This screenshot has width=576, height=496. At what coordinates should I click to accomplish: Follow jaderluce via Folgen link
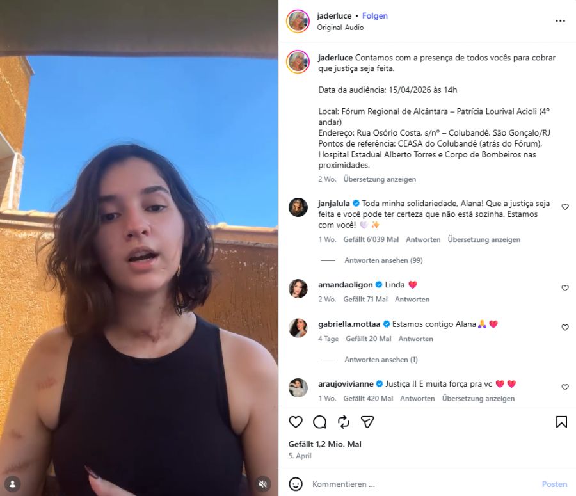click(374, 16)
